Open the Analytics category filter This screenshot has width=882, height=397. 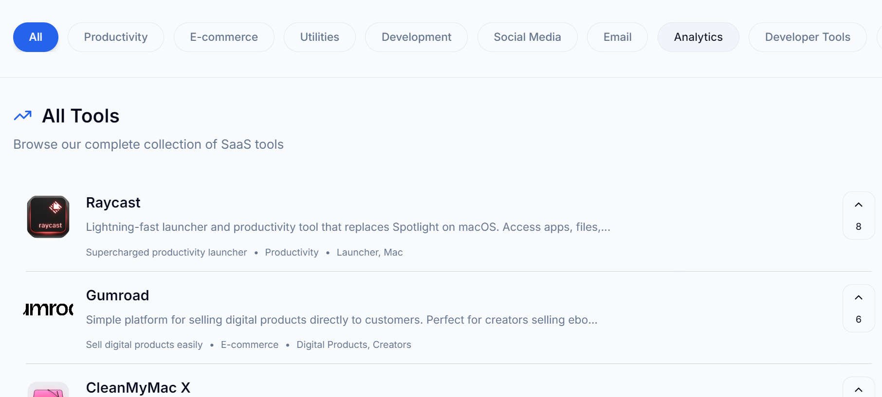click(698, 37)
